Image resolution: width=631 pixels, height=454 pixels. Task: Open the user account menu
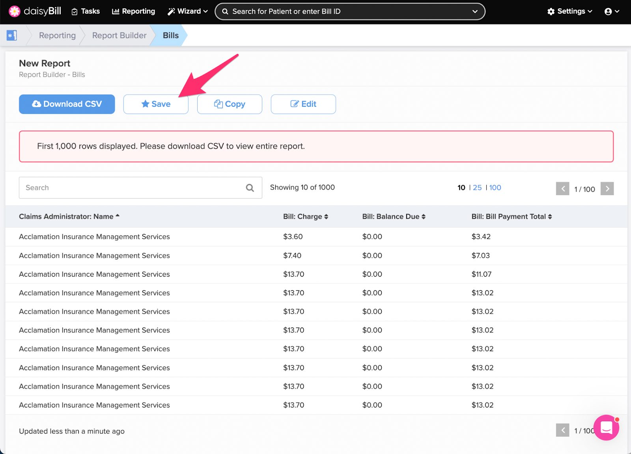612,11
